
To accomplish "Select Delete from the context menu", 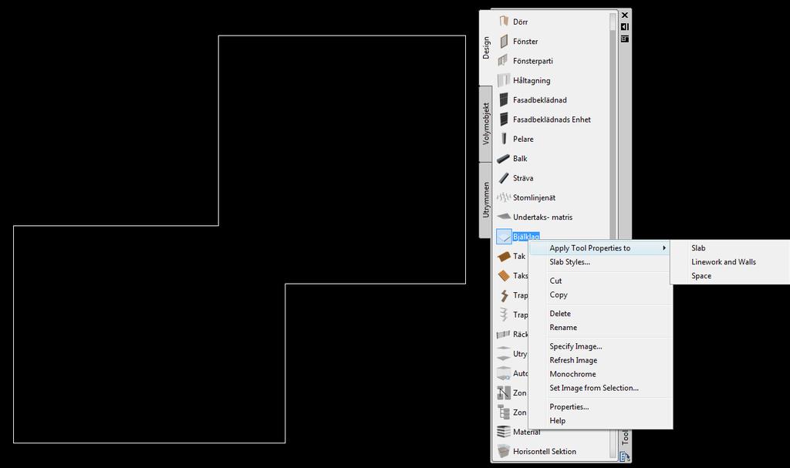I will click(x=600, y=313).
